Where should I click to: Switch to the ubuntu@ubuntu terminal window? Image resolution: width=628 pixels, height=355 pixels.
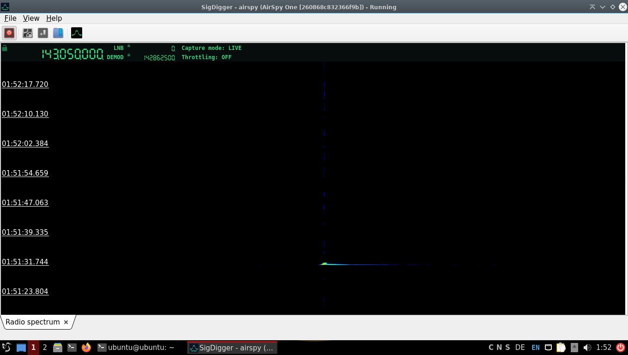coord(136,348)
